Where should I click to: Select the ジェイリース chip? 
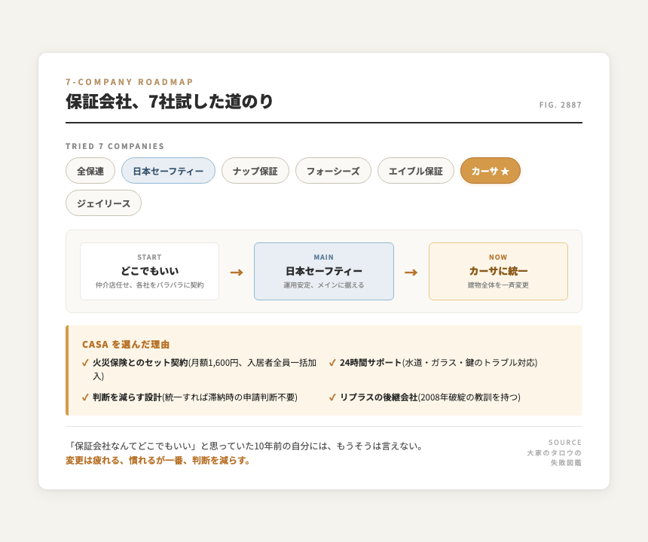pos(103,202)
